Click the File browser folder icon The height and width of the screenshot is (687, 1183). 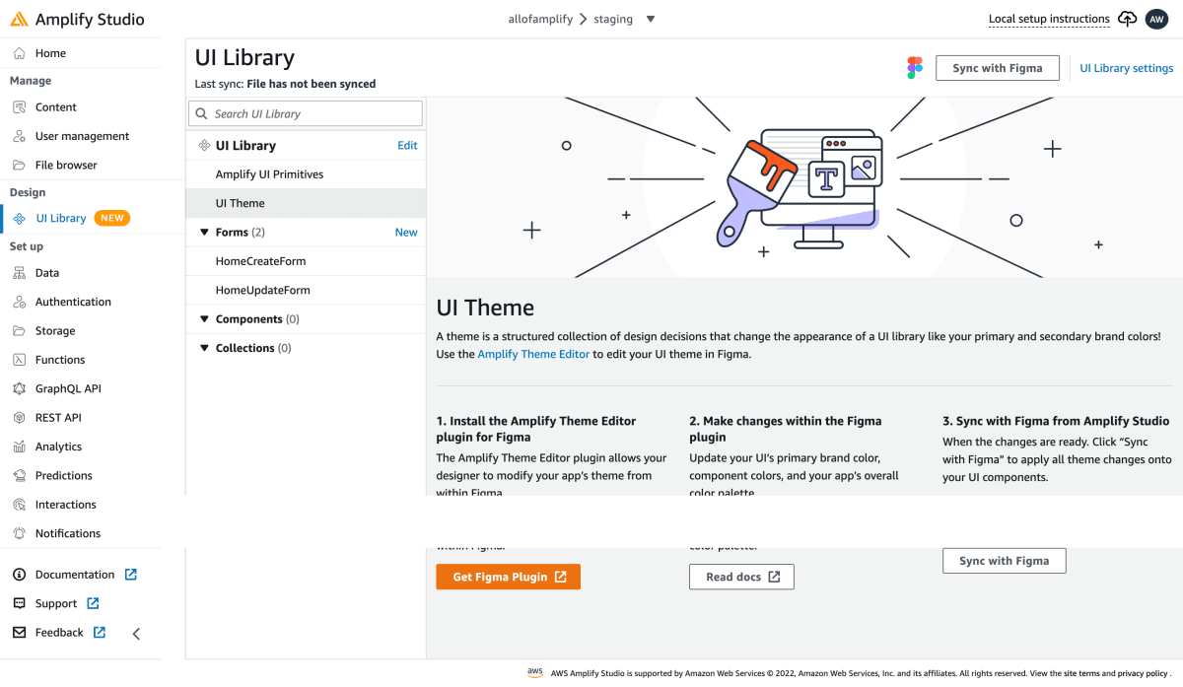tap(20, 165)
